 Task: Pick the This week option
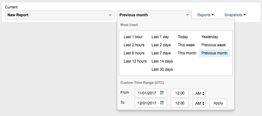coord(186,45)
